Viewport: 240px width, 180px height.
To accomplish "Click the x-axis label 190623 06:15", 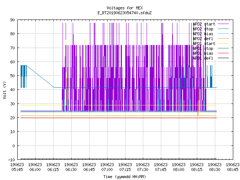I will [53, 167].
